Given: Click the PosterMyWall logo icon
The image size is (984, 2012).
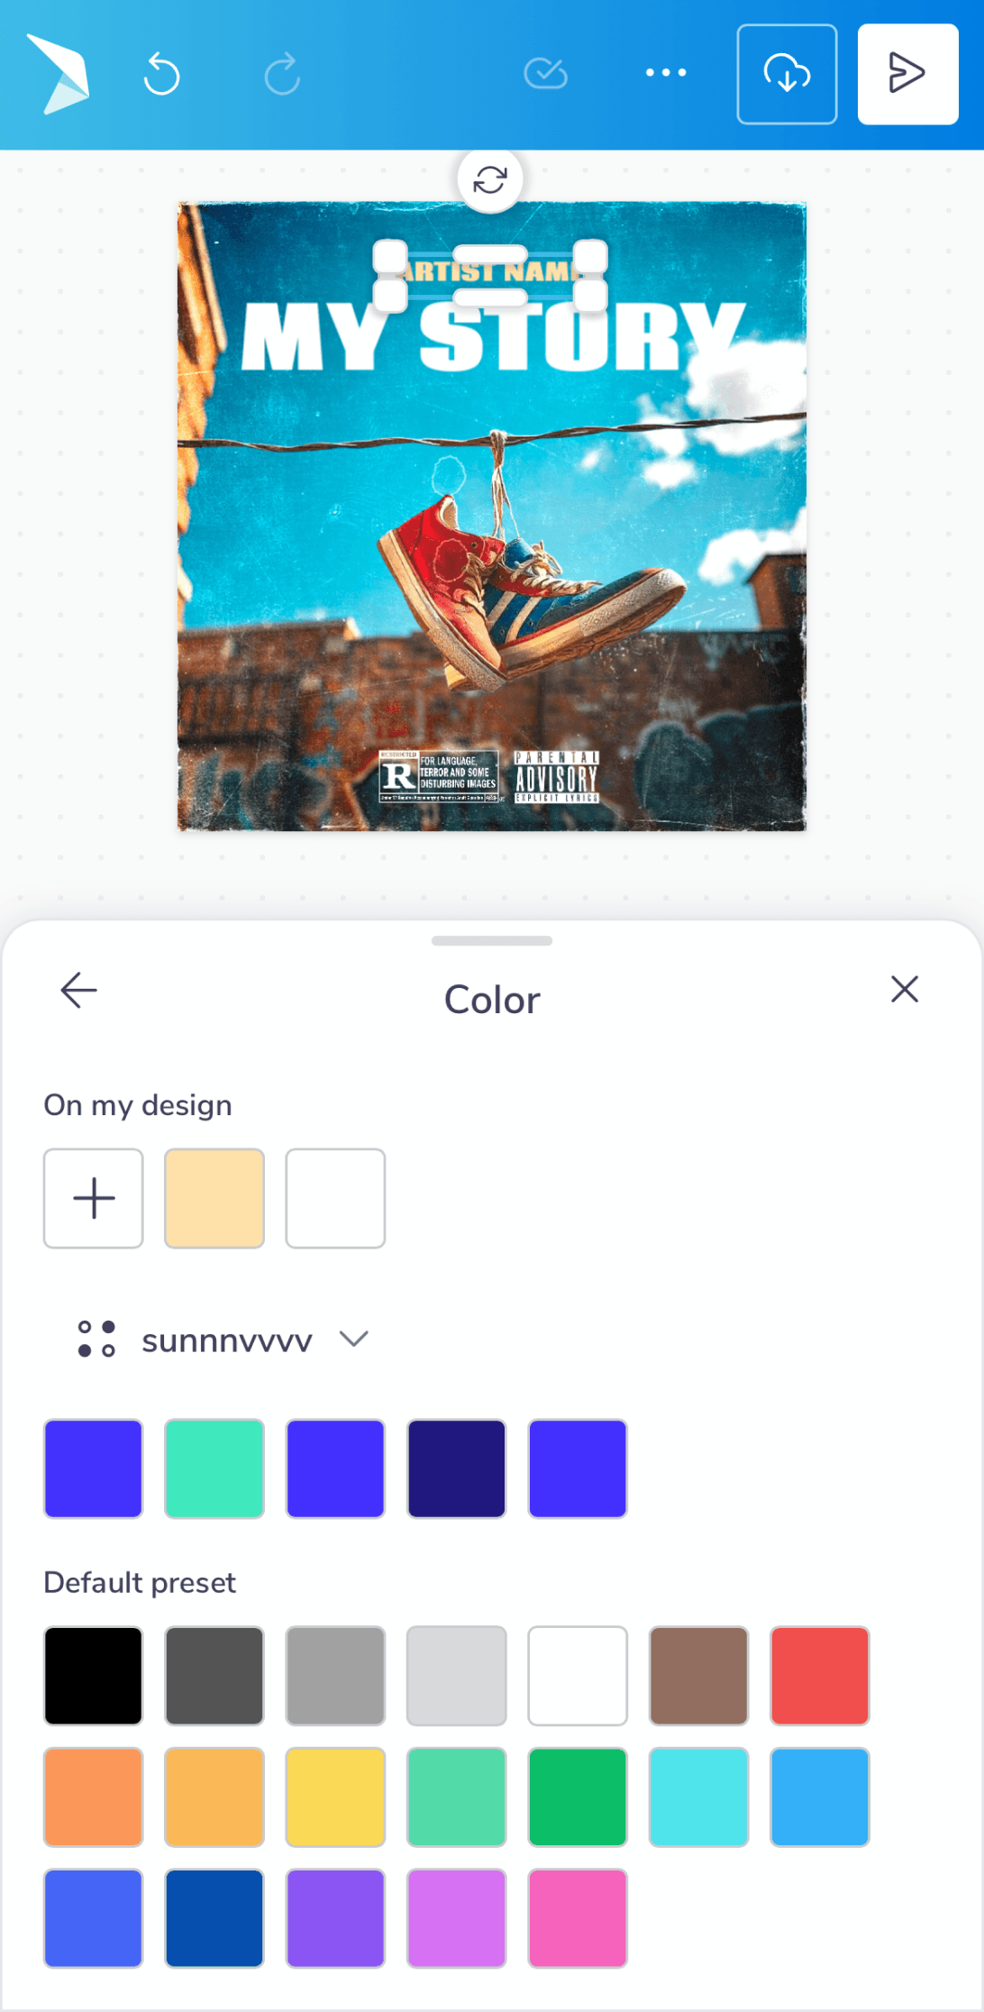Looking at the screenshot, I should pyautogui.click(x=58, y=74).
